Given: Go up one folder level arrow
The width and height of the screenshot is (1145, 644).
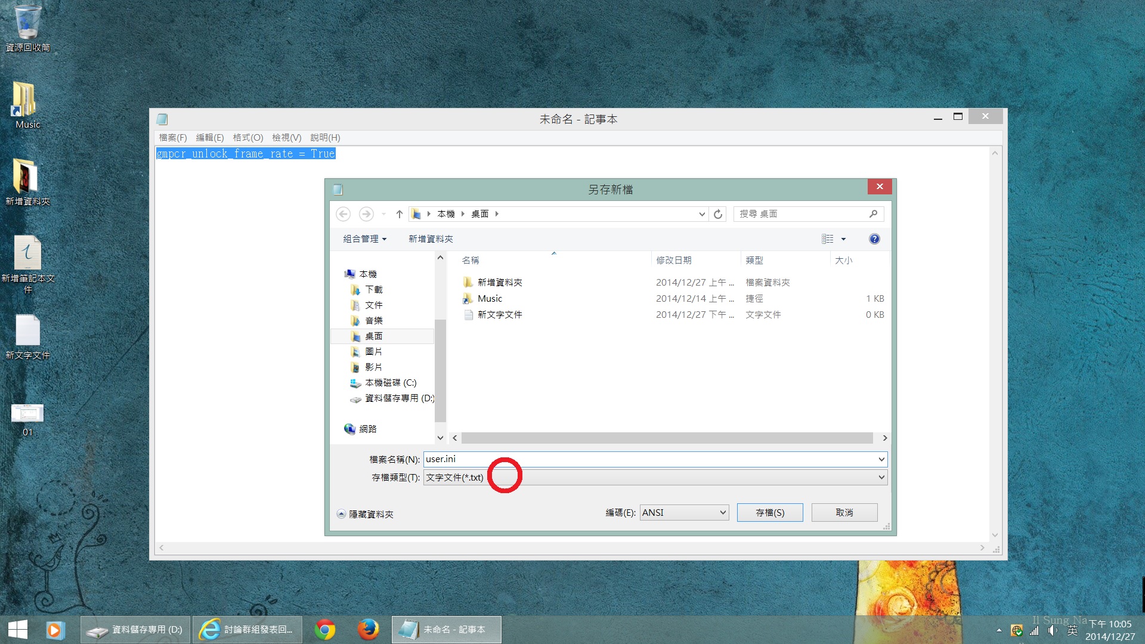Looking at the screenshot, I should [x=400, y=214].
